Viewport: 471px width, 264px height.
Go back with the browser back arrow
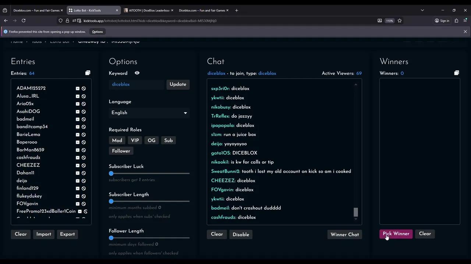coord(6,21)
